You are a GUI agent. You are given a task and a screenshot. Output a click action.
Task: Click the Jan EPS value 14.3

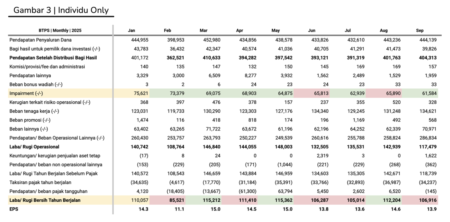(x=143, y=209)
